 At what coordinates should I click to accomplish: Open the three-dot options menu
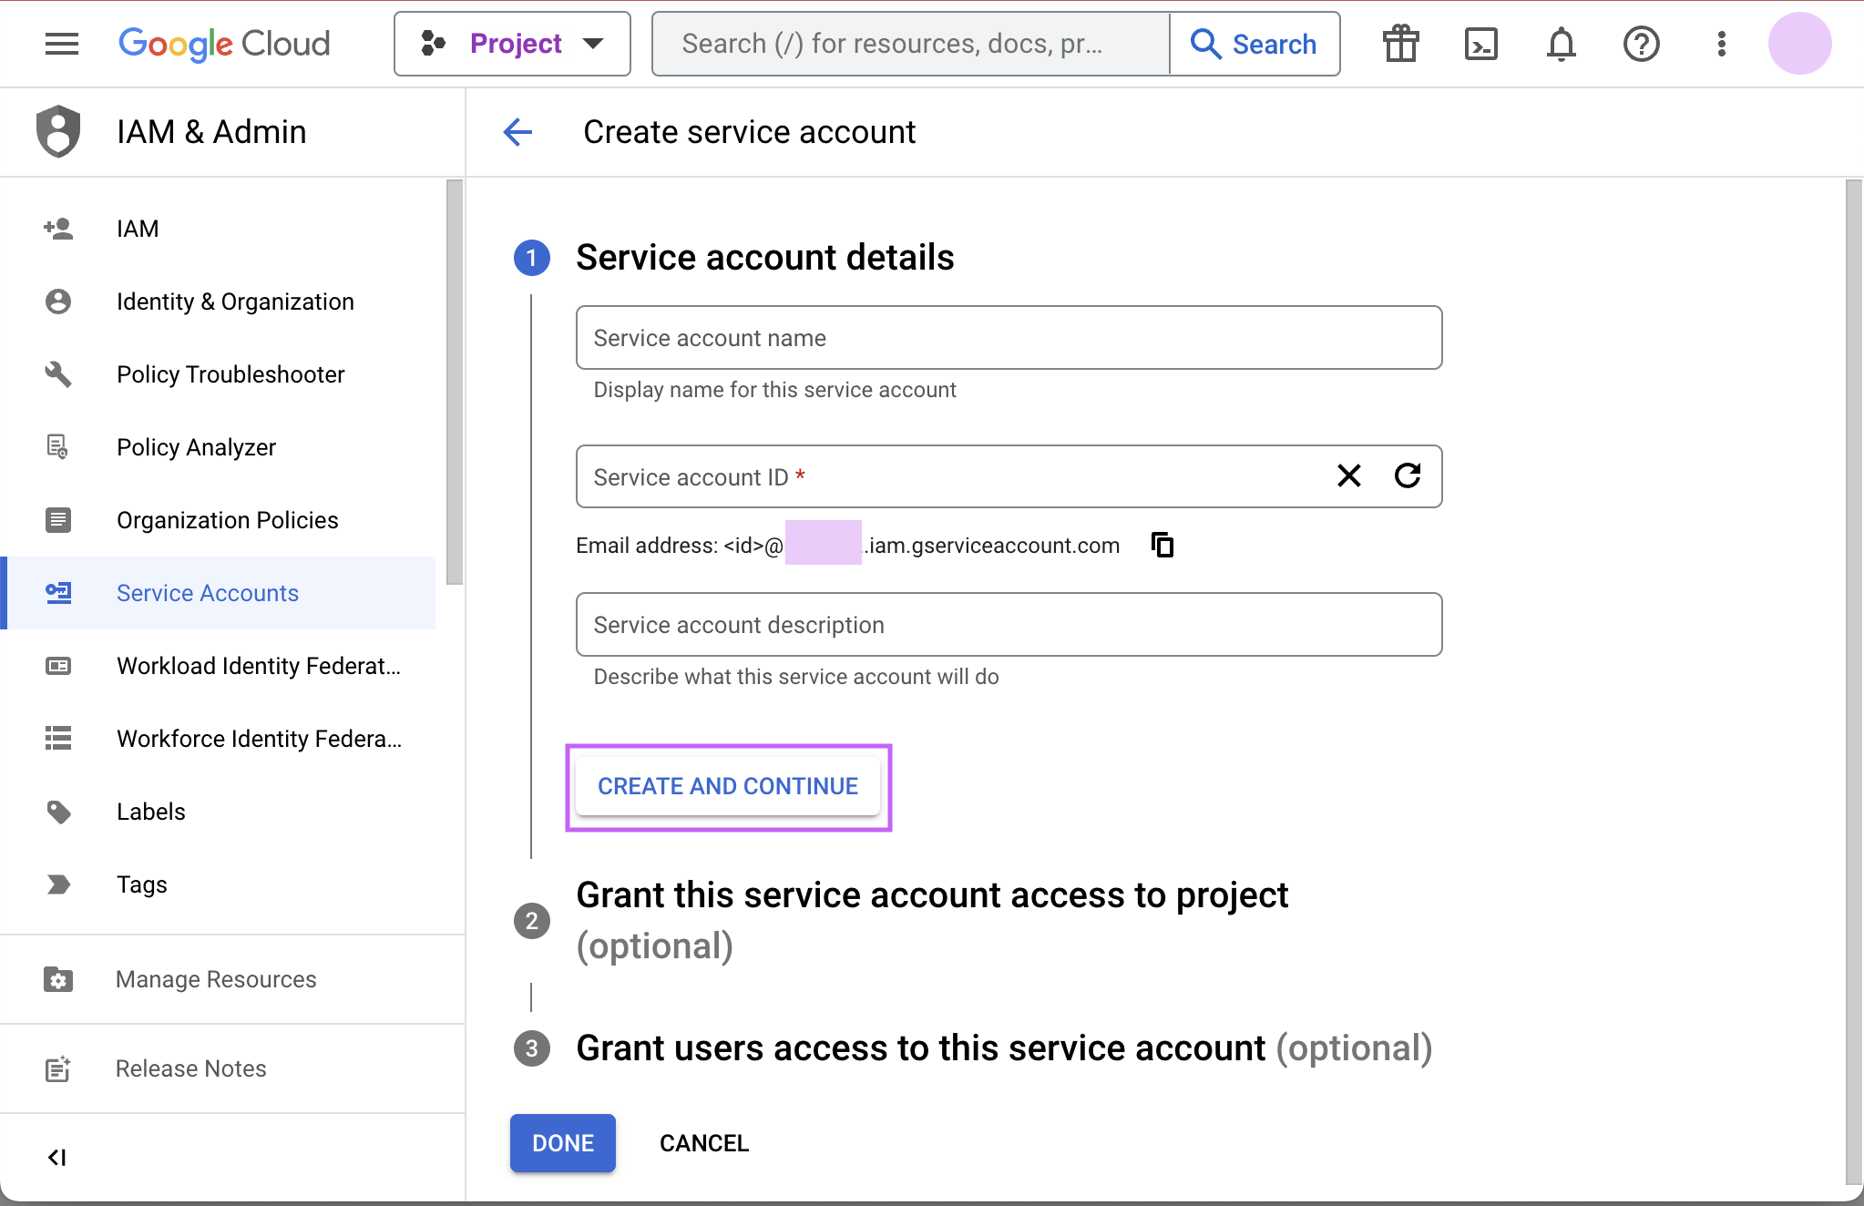pyautogui.click(x=1720, y=43)
